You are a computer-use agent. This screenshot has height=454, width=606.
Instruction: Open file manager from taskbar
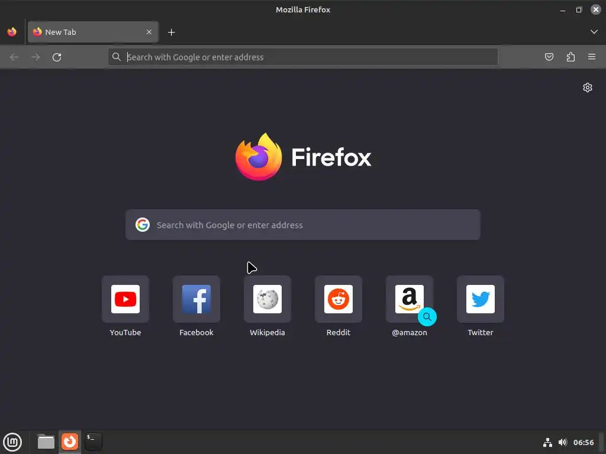click(x=46, y=442)
